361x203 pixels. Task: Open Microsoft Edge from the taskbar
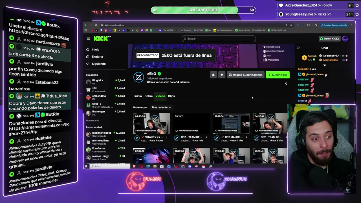click(x=148, y=166)
